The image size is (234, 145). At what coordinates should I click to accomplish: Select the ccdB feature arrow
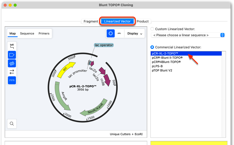(107, 80)
